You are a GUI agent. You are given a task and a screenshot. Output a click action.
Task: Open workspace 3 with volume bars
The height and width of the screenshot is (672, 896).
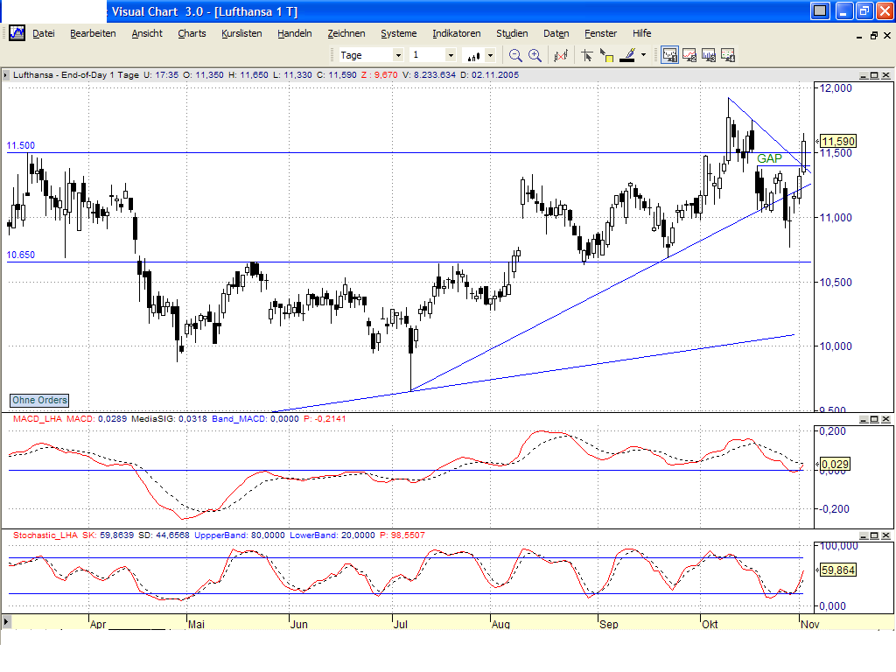707,54
